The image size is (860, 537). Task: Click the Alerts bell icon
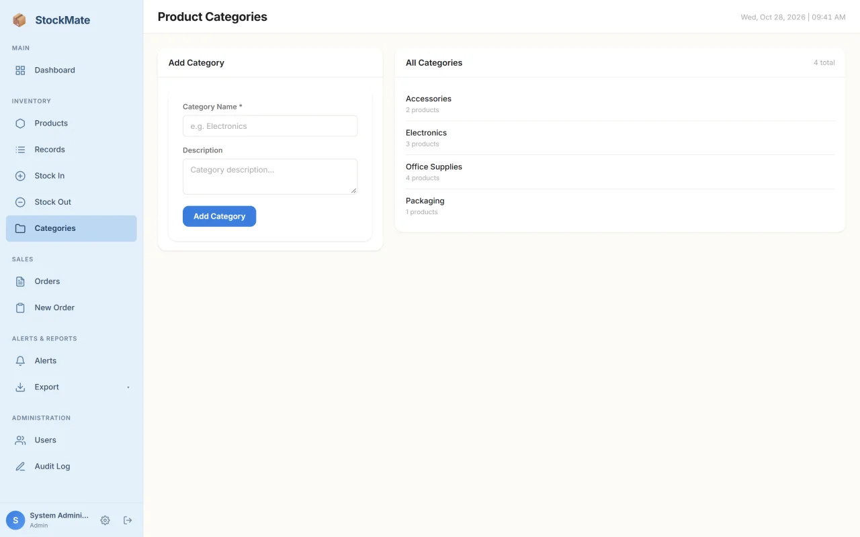click(x=20, y=360)
